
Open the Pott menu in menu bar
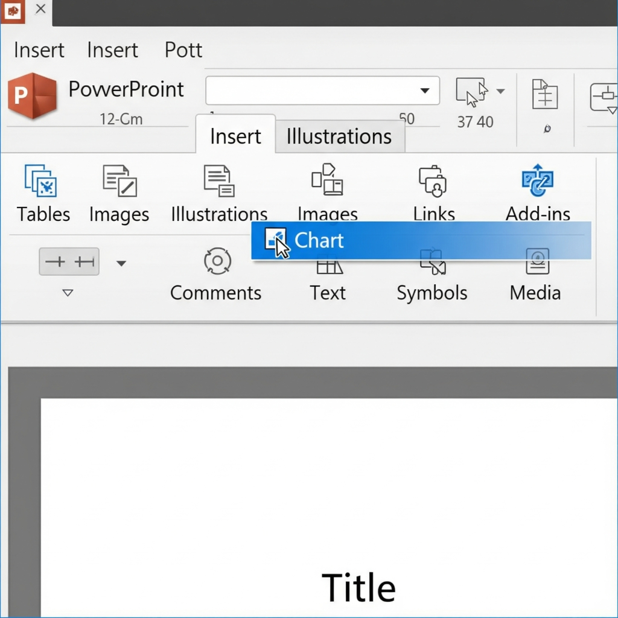[x=183, y=50]
